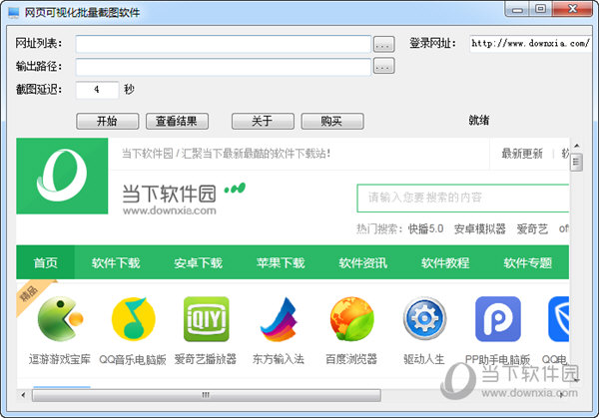Click hot search link 快播5.0
The image size is (599, 418).
425,229
